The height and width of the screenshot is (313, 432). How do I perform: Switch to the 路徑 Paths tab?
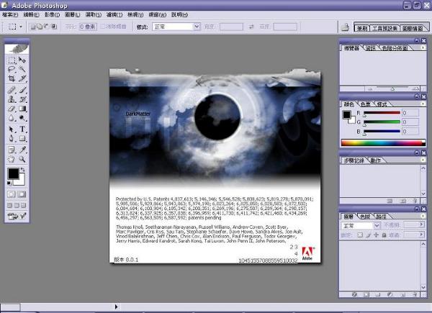click(382, 217)
